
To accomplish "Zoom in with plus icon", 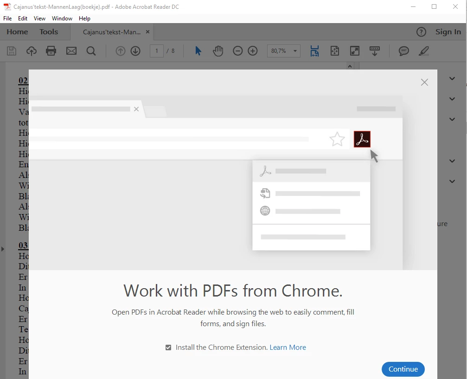I will pyautogui.click(x=253, y=51).
